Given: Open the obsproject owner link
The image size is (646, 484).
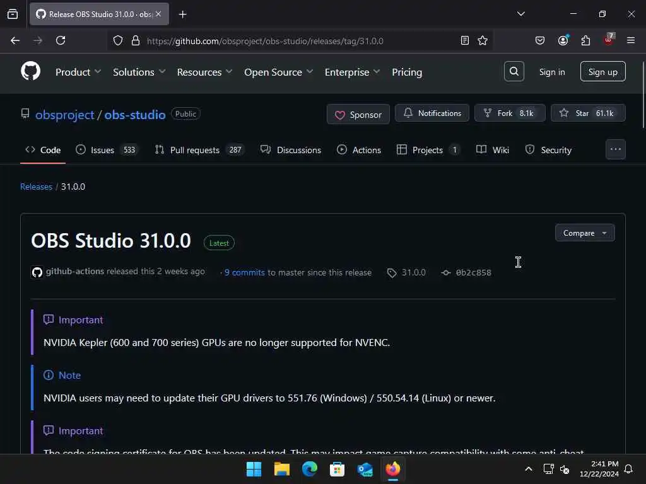Looking at the screenshot, I should pyautogui.click(x=65, y=115).
